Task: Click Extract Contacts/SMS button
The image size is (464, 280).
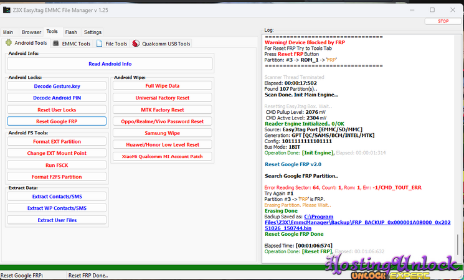Action: click(x=57, y=196)
